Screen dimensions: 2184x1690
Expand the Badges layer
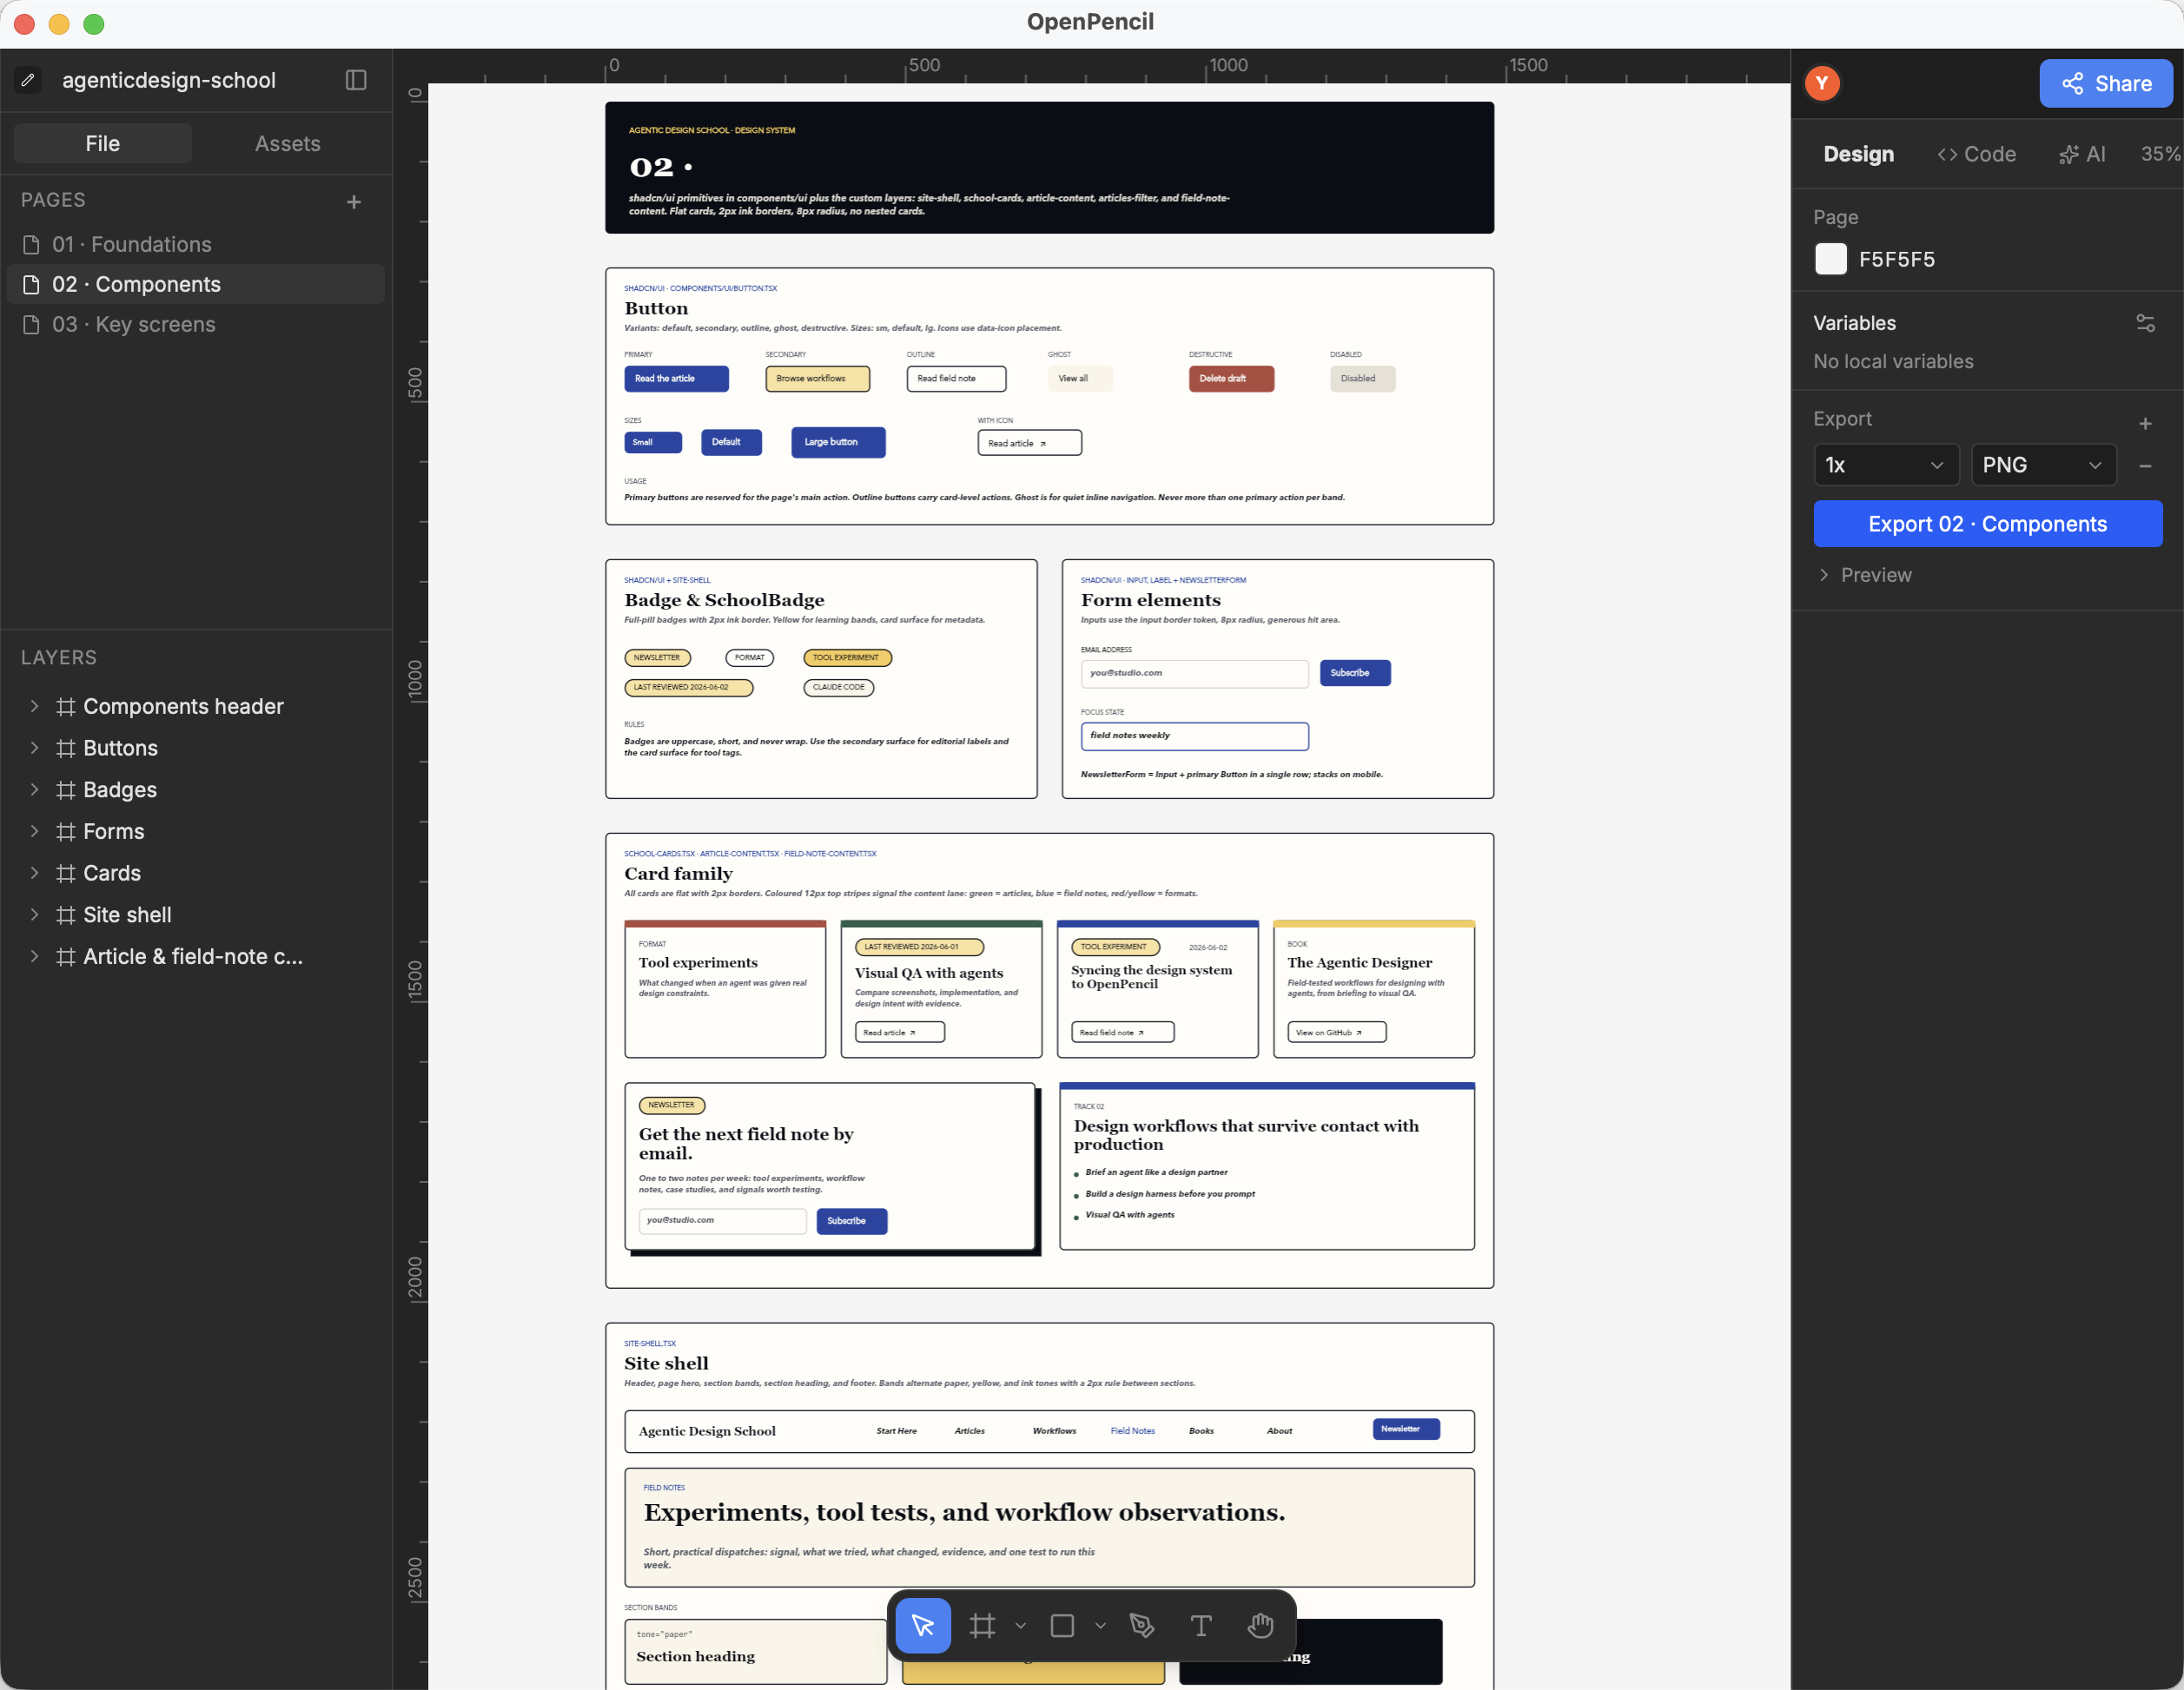pyautogui.click(x=35, y=790)
